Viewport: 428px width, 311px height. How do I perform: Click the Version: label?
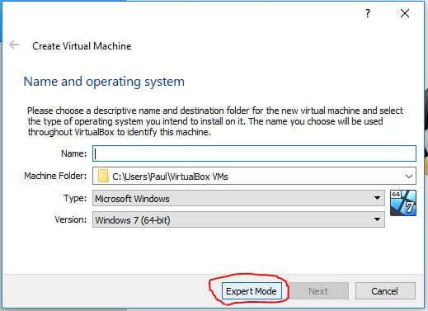point(71,219)
